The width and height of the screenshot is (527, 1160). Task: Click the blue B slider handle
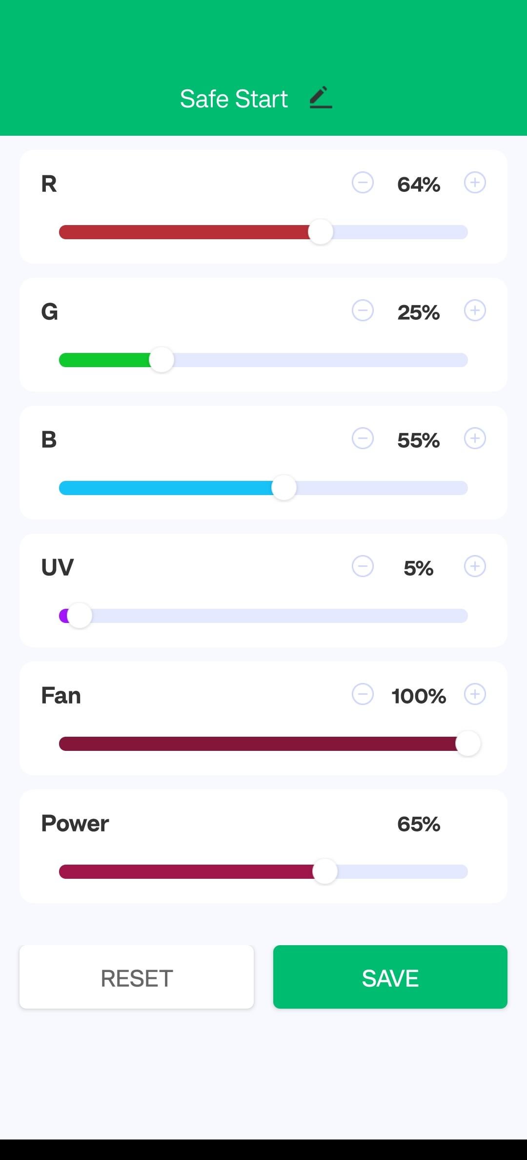coord(284,488)
